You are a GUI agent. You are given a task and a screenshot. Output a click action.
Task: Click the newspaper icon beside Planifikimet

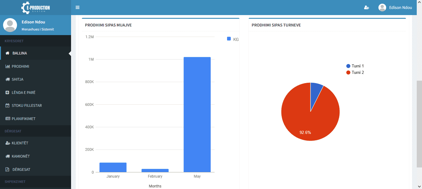[x=8, y=119]
